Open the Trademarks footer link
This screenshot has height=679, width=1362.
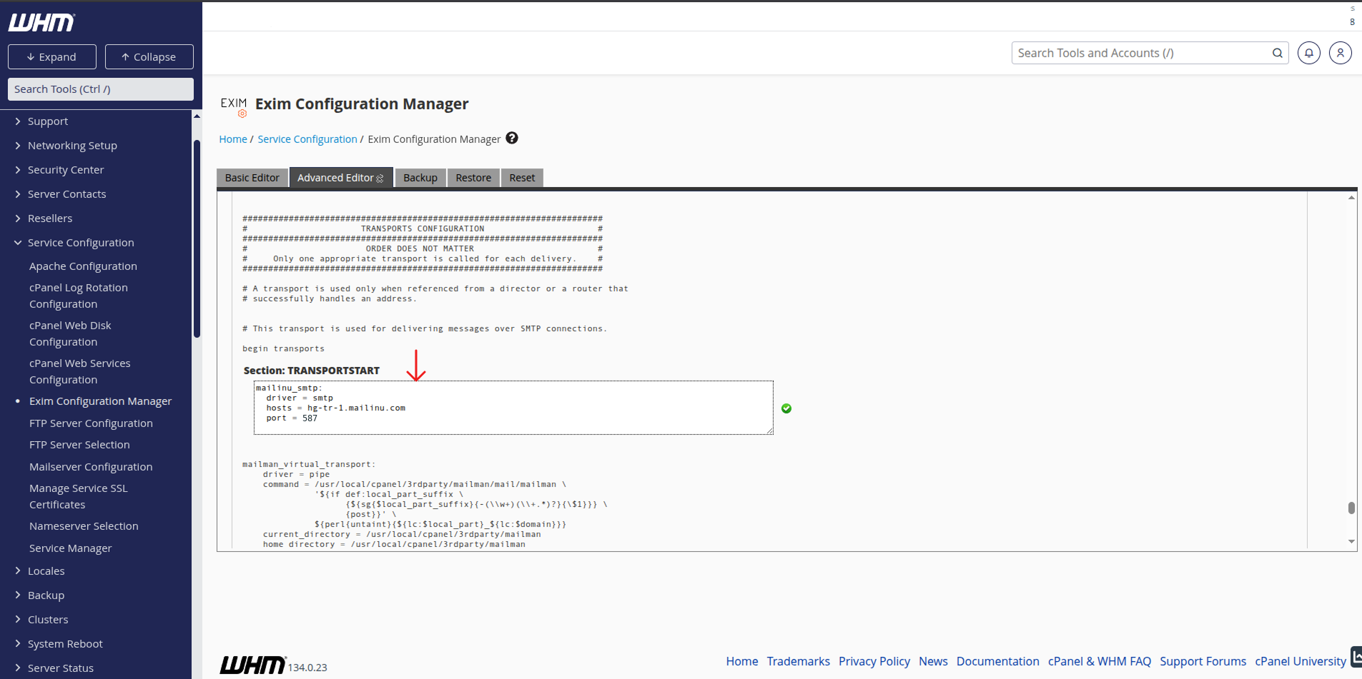click(798, 661)
